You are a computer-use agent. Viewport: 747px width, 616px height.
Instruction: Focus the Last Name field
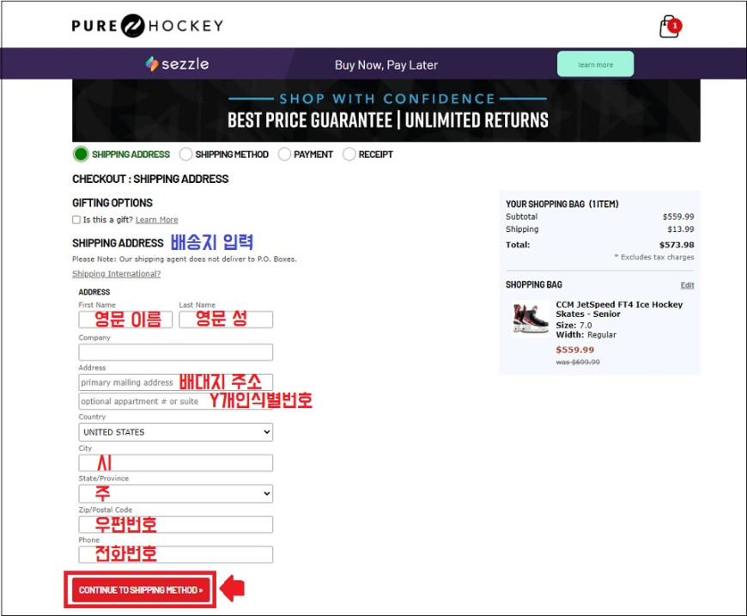(x=226, y=320)
